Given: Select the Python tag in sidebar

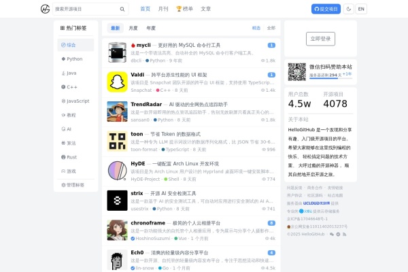Looking at the screenshot, I should click(x=74, y=58).
